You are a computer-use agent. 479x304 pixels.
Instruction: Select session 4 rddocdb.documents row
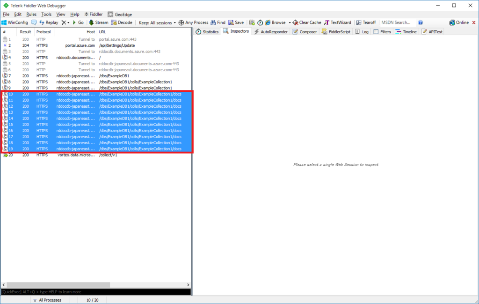coord(96,58)
